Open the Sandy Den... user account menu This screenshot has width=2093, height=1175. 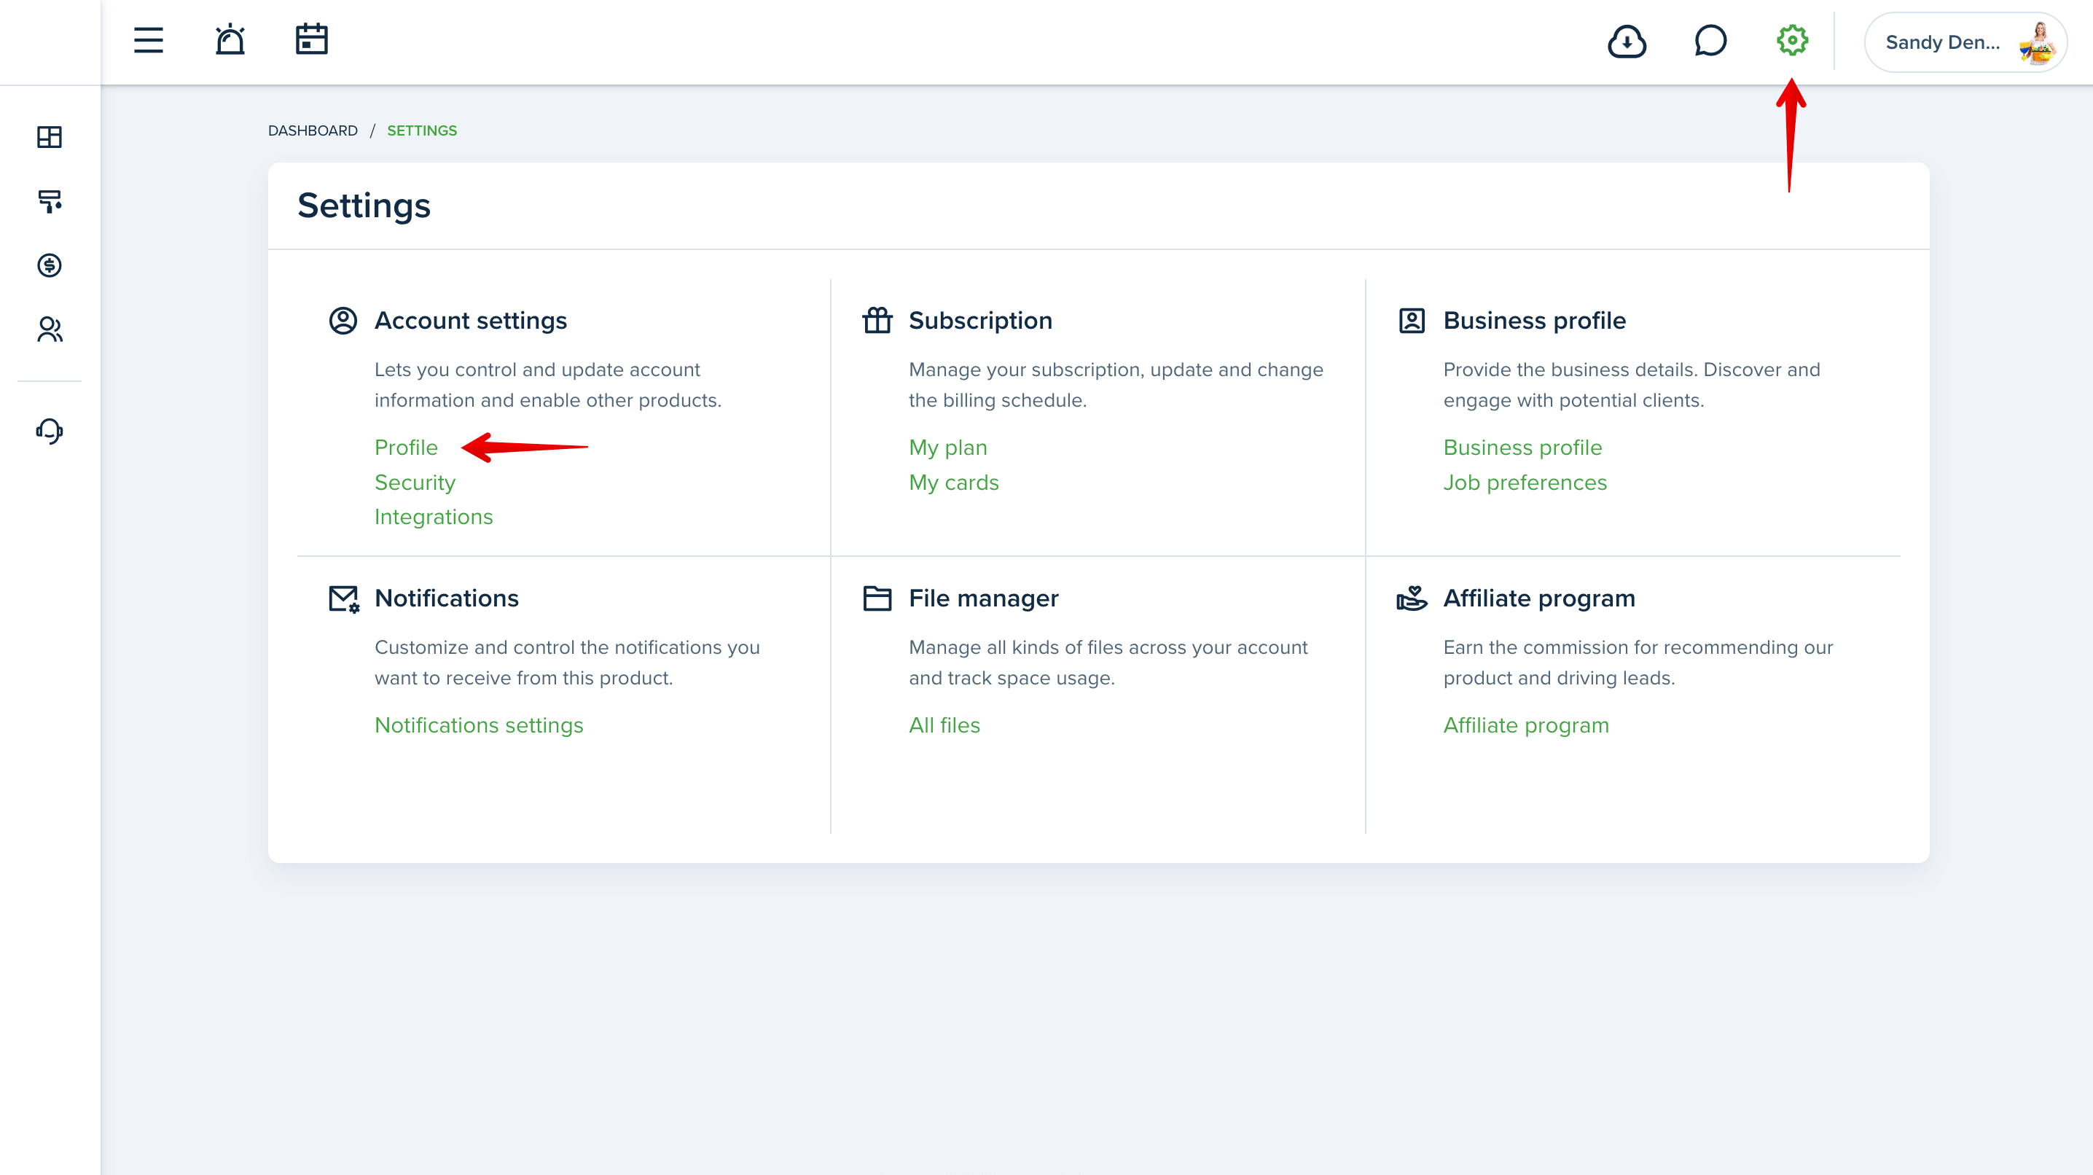[x=1965, y=42]
